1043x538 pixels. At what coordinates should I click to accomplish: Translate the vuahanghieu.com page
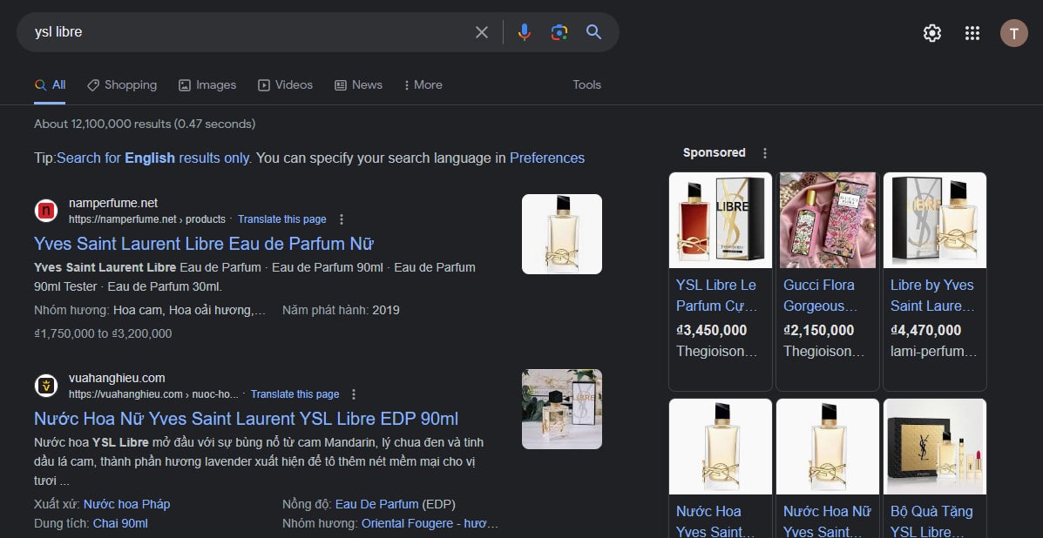(x=295, y=394)
